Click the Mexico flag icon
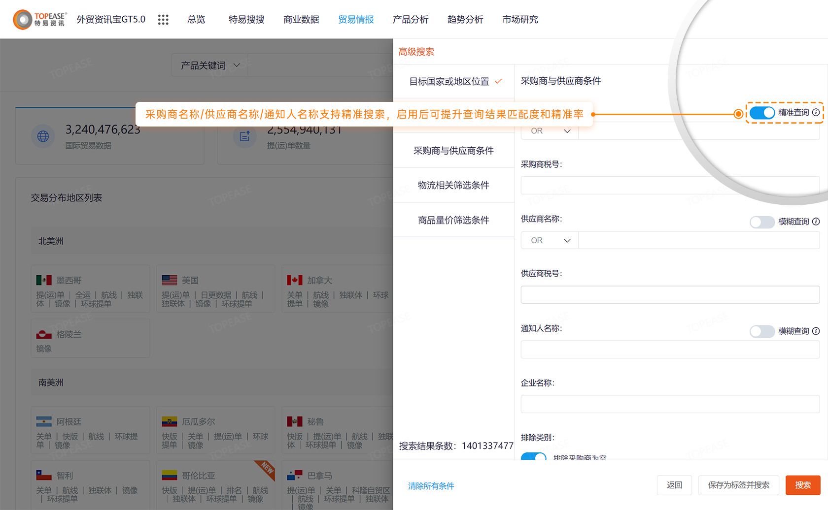Viewport: 828px width, 510px height. (x=44, y=280)
